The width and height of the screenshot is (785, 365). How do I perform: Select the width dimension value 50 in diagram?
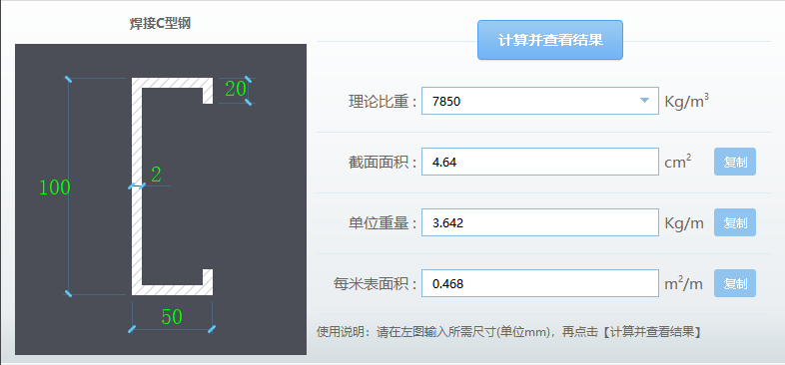[172, 316]
